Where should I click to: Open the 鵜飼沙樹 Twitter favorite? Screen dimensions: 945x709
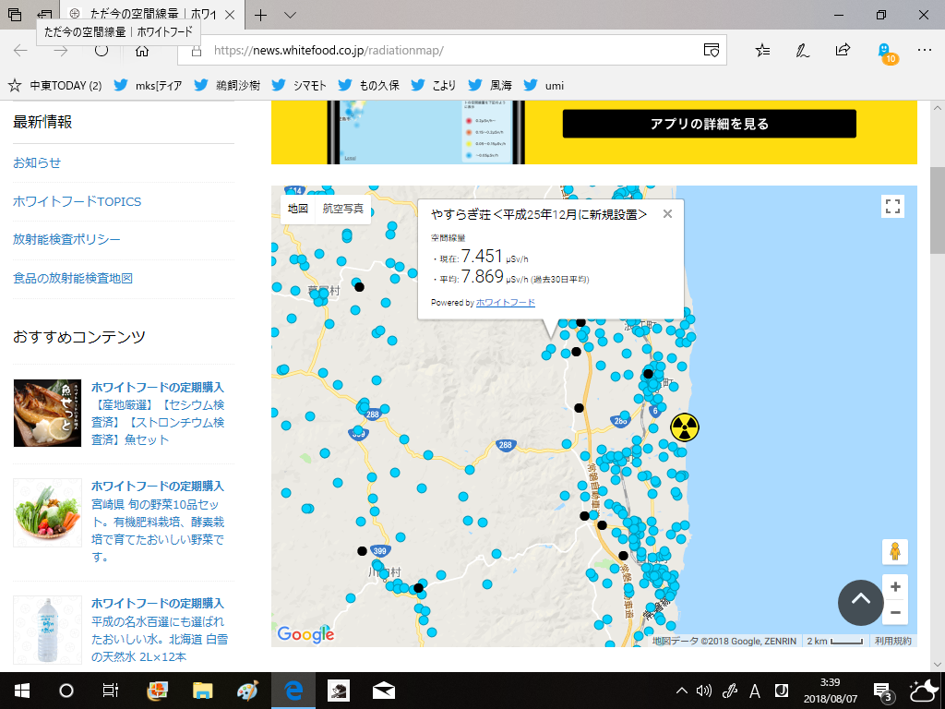(227, 86)
